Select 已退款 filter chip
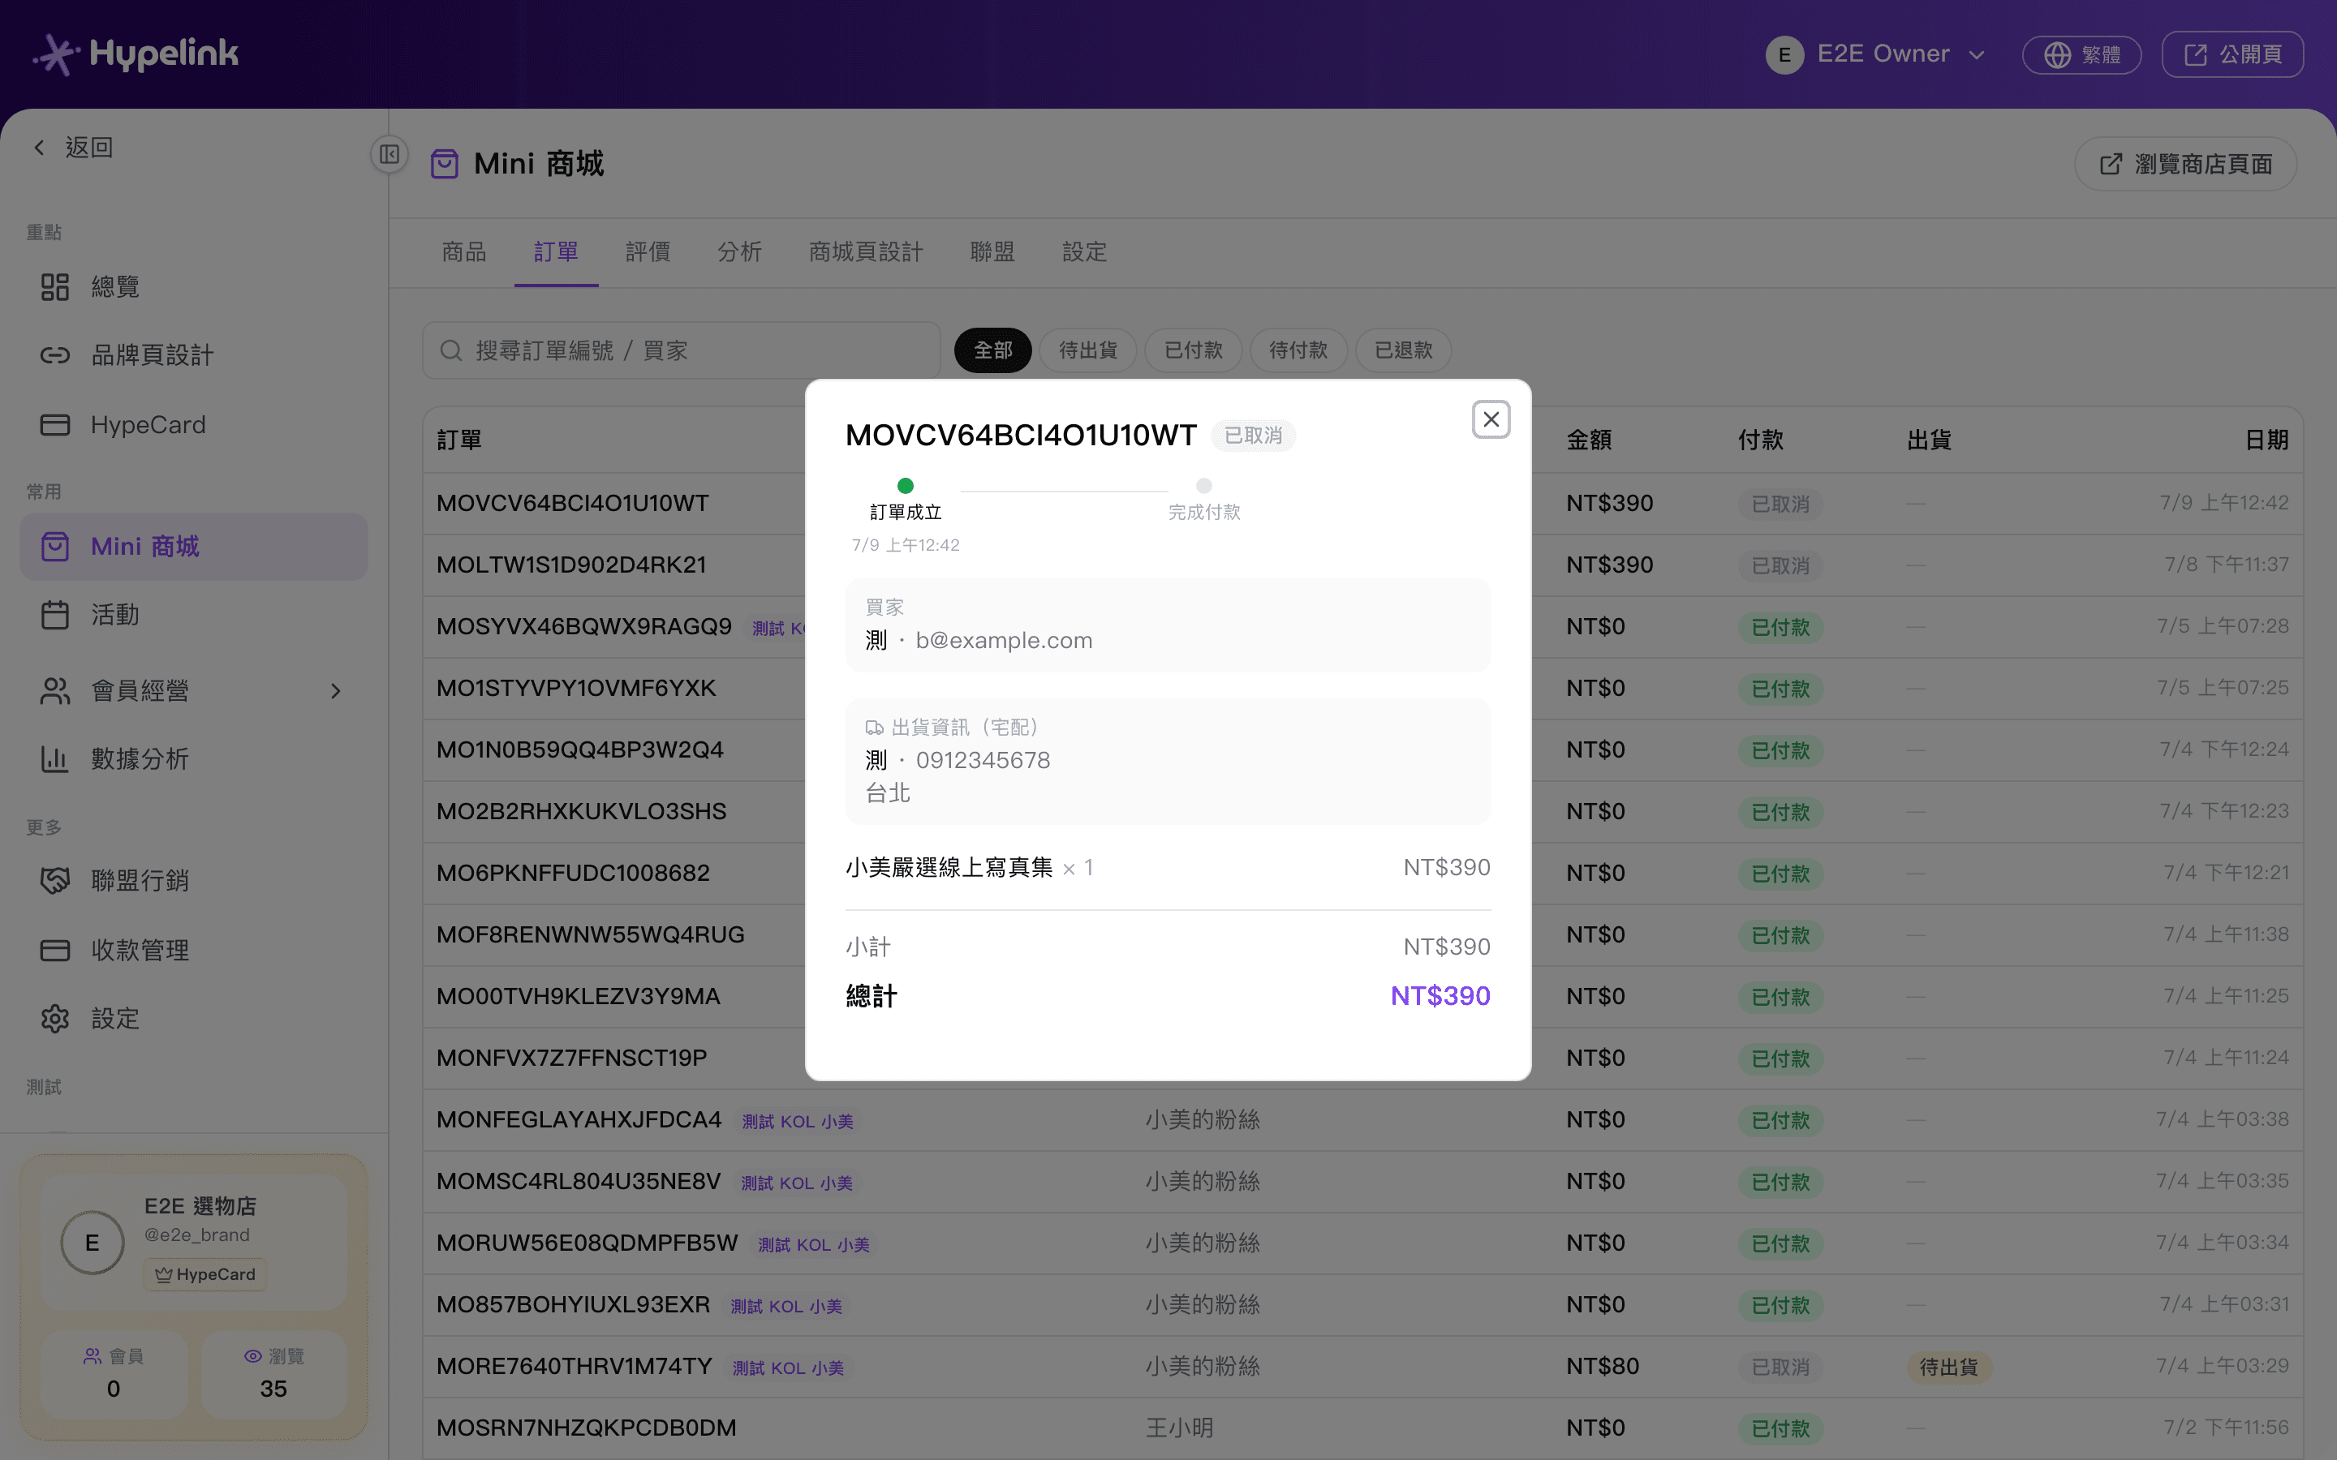The width and height of the screenshot is (2337, 1460). [x=1404, y=350]
